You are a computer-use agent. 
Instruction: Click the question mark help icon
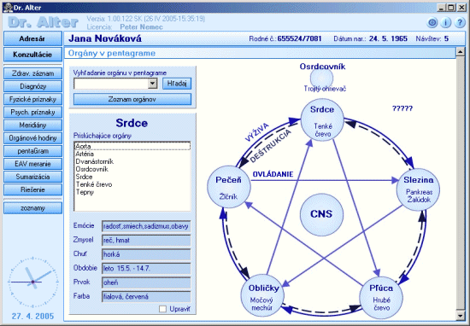pyautogui.click(x=460, y=23)
